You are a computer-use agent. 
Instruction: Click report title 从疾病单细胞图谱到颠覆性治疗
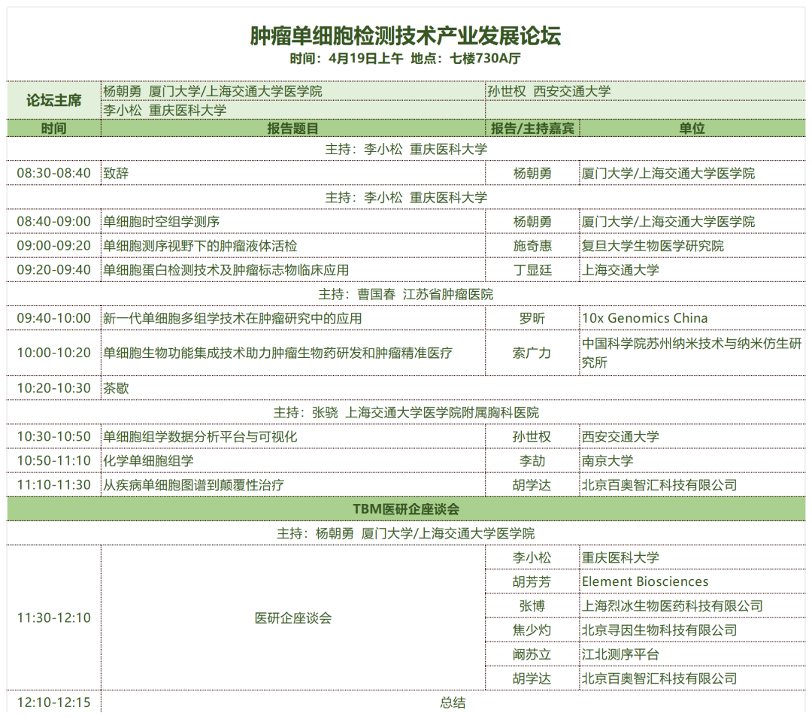pyautogui.click(x=194, y=485)
